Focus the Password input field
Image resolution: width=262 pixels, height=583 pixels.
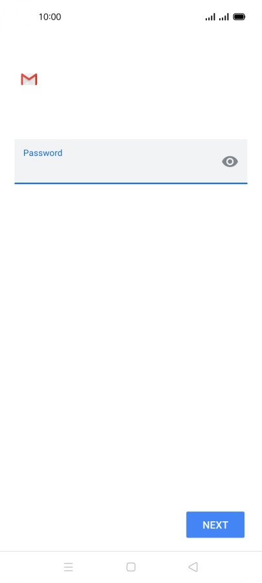click(130, 161)
